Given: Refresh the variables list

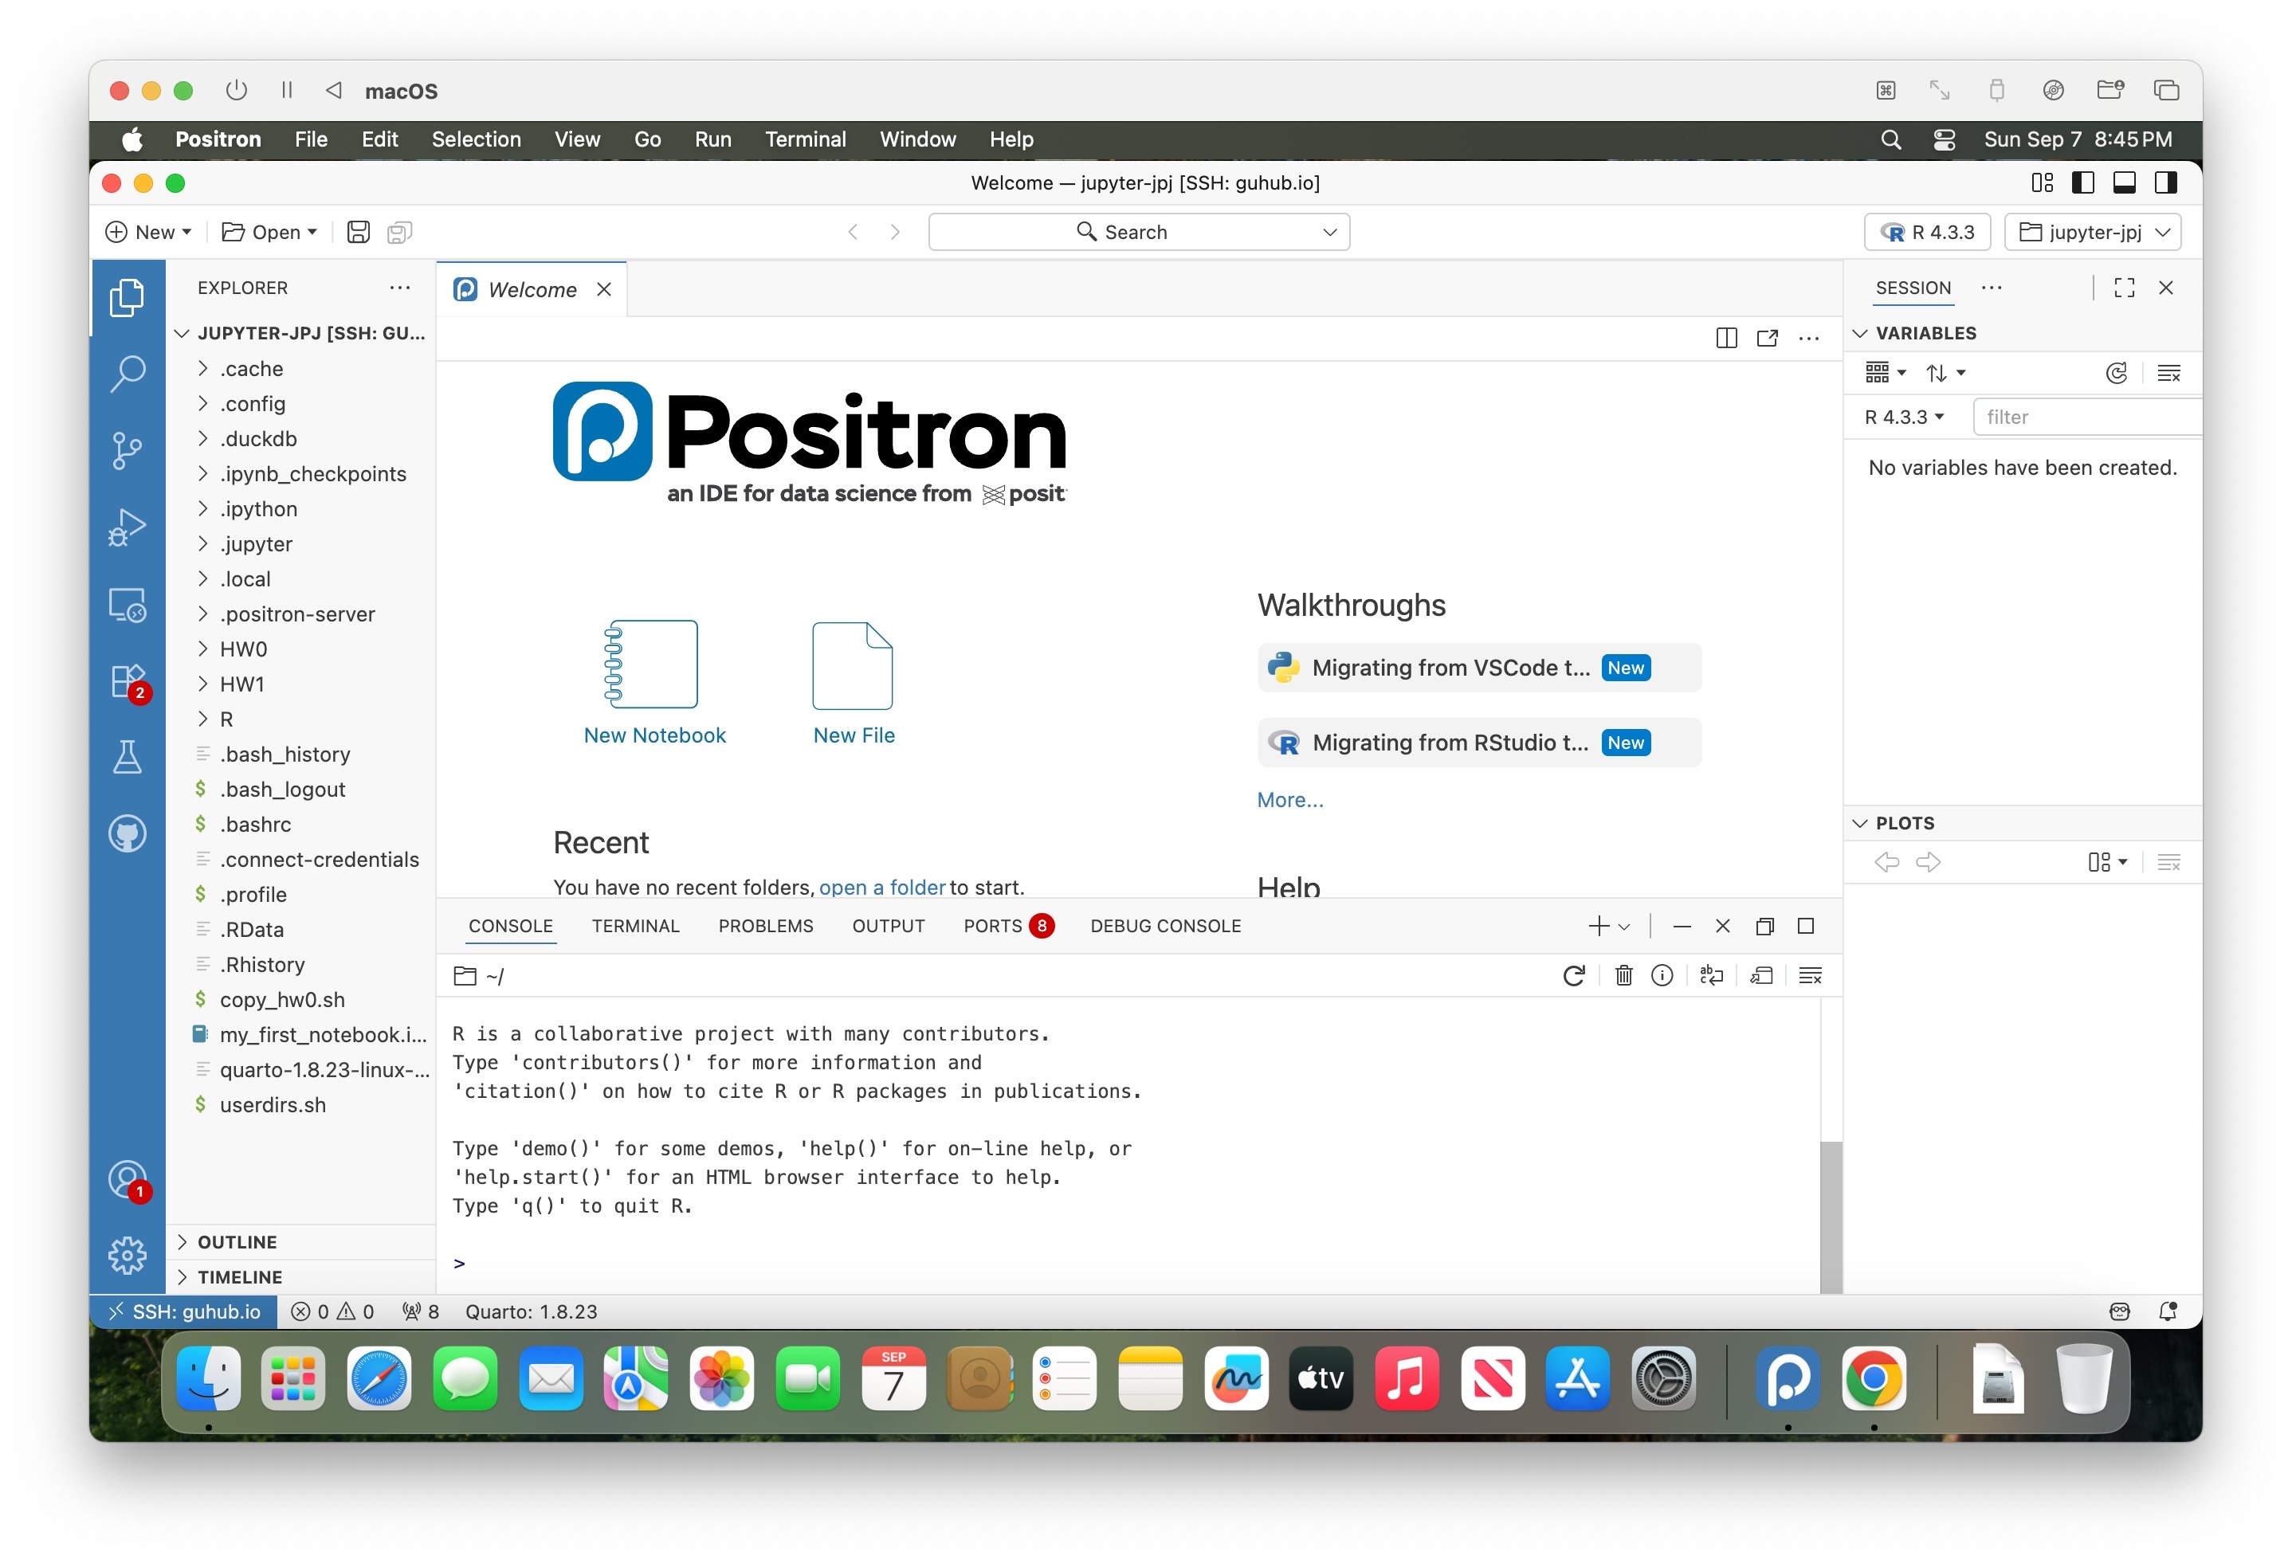Looking at the screenshot, I should [x=2115, y=373].
